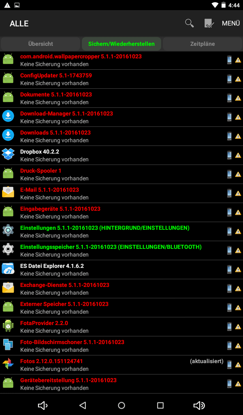Screen dimensions: 243x415
Task: Switch to the Übersicht tab
Action: (x=40, y=44)
